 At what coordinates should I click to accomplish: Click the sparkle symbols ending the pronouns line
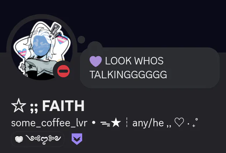[192, 123]
